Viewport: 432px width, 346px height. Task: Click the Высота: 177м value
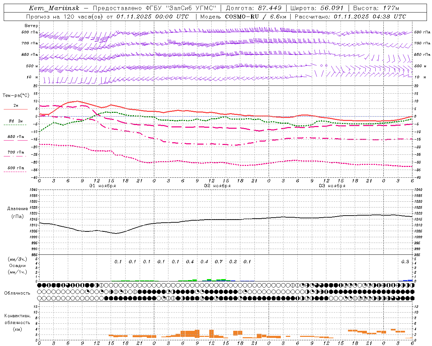tap(376, 8)
